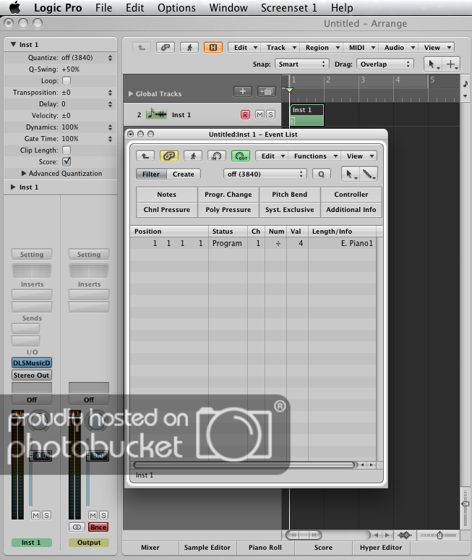Click the add track plus icon
The image size is (472, 560).
click(243, 91)
